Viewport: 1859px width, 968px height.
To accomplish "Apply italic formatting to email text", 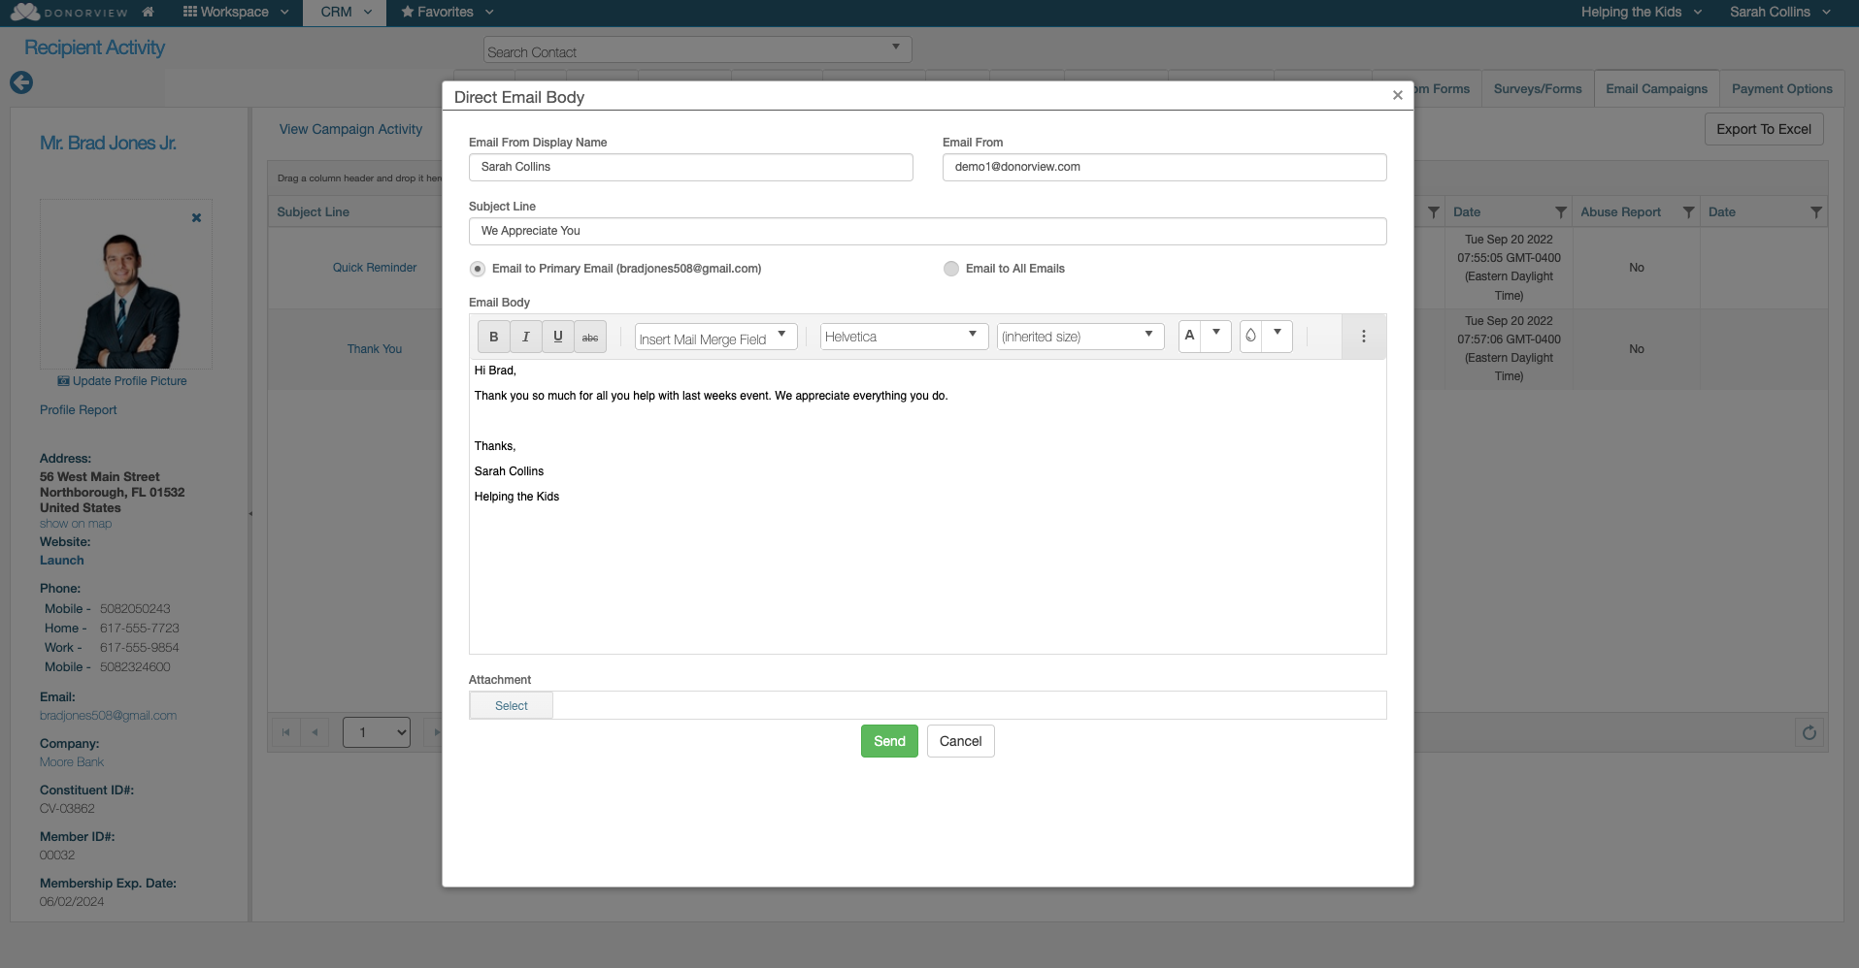I will coord(525,337).
